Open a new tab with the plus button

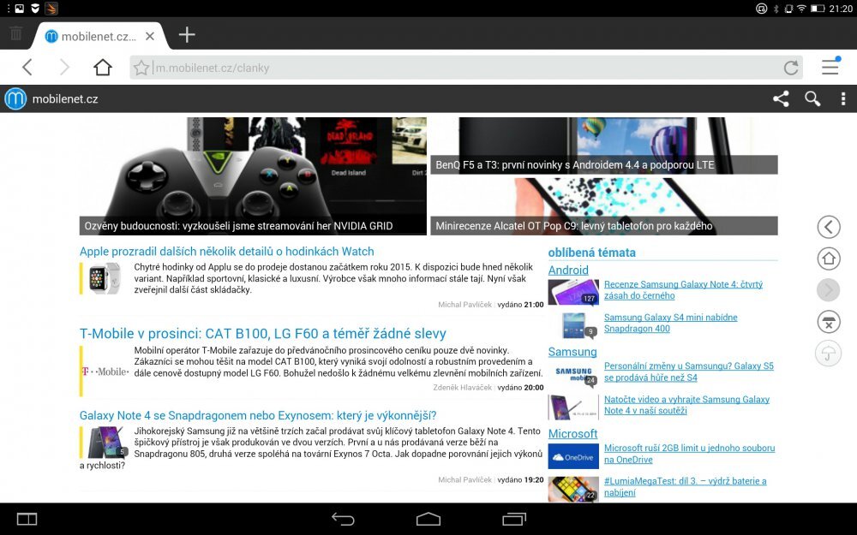pos(186,35)
